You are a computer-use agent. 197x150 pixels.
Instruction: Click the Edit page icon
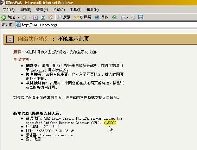tap(141, 17)
